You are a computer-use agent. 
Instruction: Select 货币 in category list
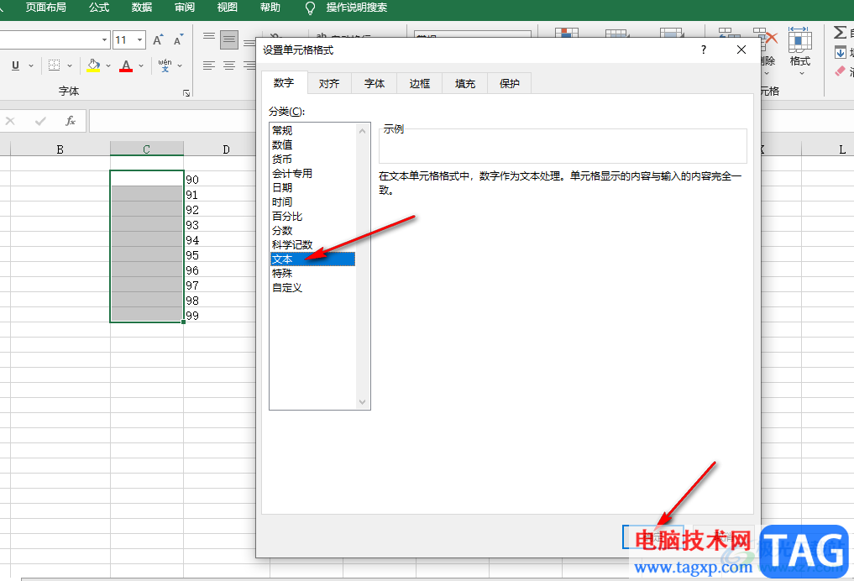click(x=312, y=159)
